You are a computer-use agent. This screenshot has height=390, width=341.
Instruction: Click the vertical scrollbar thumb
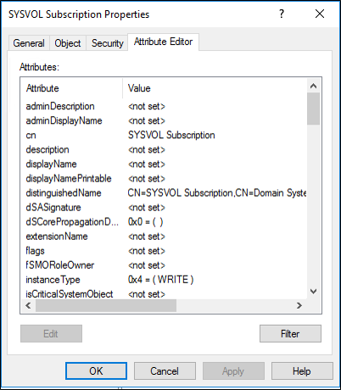[313, 109]
